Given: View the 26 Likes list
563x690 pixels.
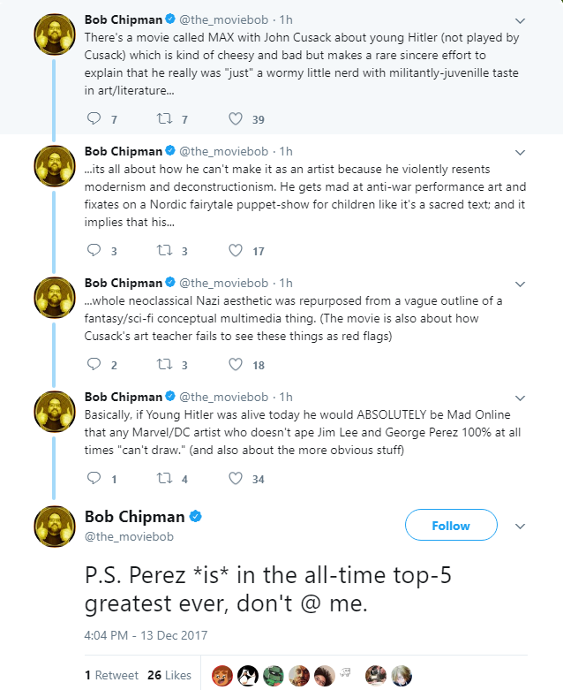Looking at the screenshot, I should click(x=170, y=675).
